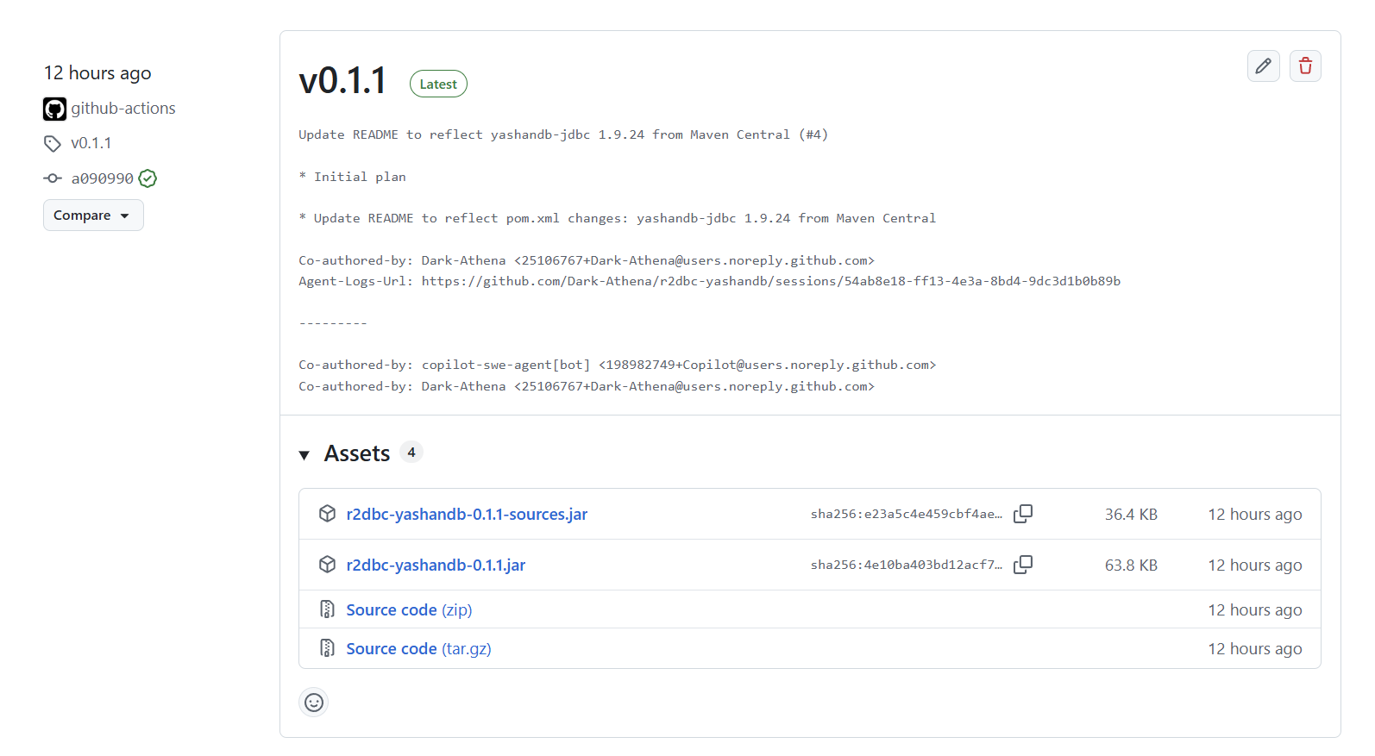
Task: Download Source code (zip)
Action: click(x=409, y=609)
